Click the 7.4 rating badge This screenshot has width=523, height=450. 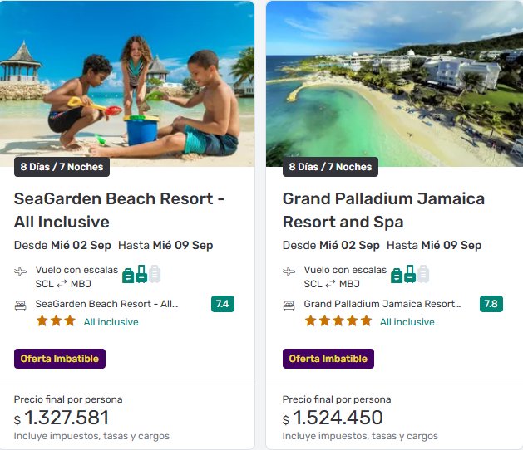(x=223, y=304)
